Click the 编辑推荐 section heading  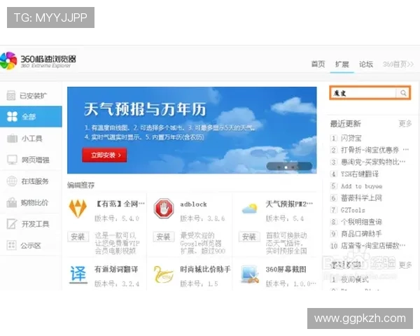(81, 185)
